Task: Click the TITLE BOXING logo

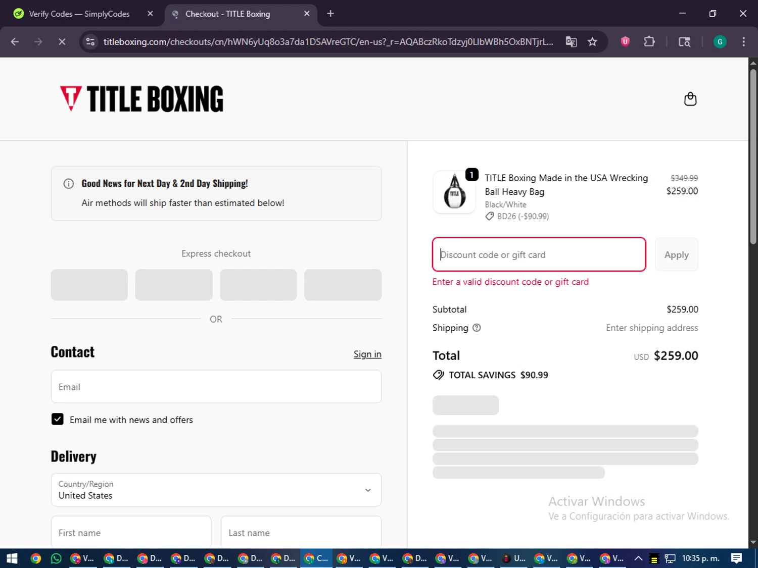Action: (141, 98)
